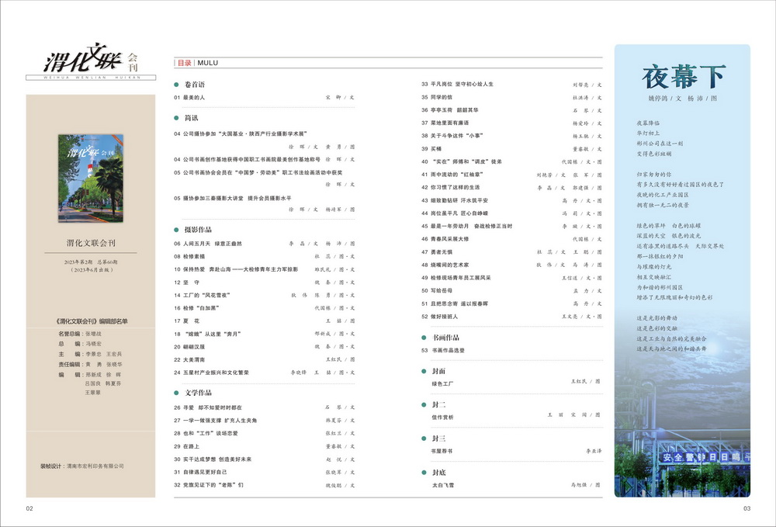The image size is (776, 527).
Task: Click the green bullet beside 简讯
Action: 177,118
